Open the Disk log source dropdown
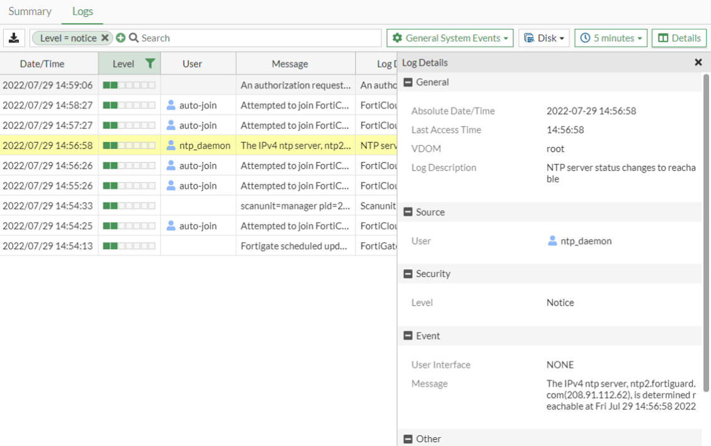Viewport: 711px width, 446px height. [x=544, y=38]
